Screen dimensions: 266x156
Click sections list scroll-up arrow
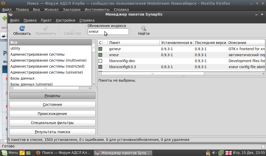(x=94, y=41)
